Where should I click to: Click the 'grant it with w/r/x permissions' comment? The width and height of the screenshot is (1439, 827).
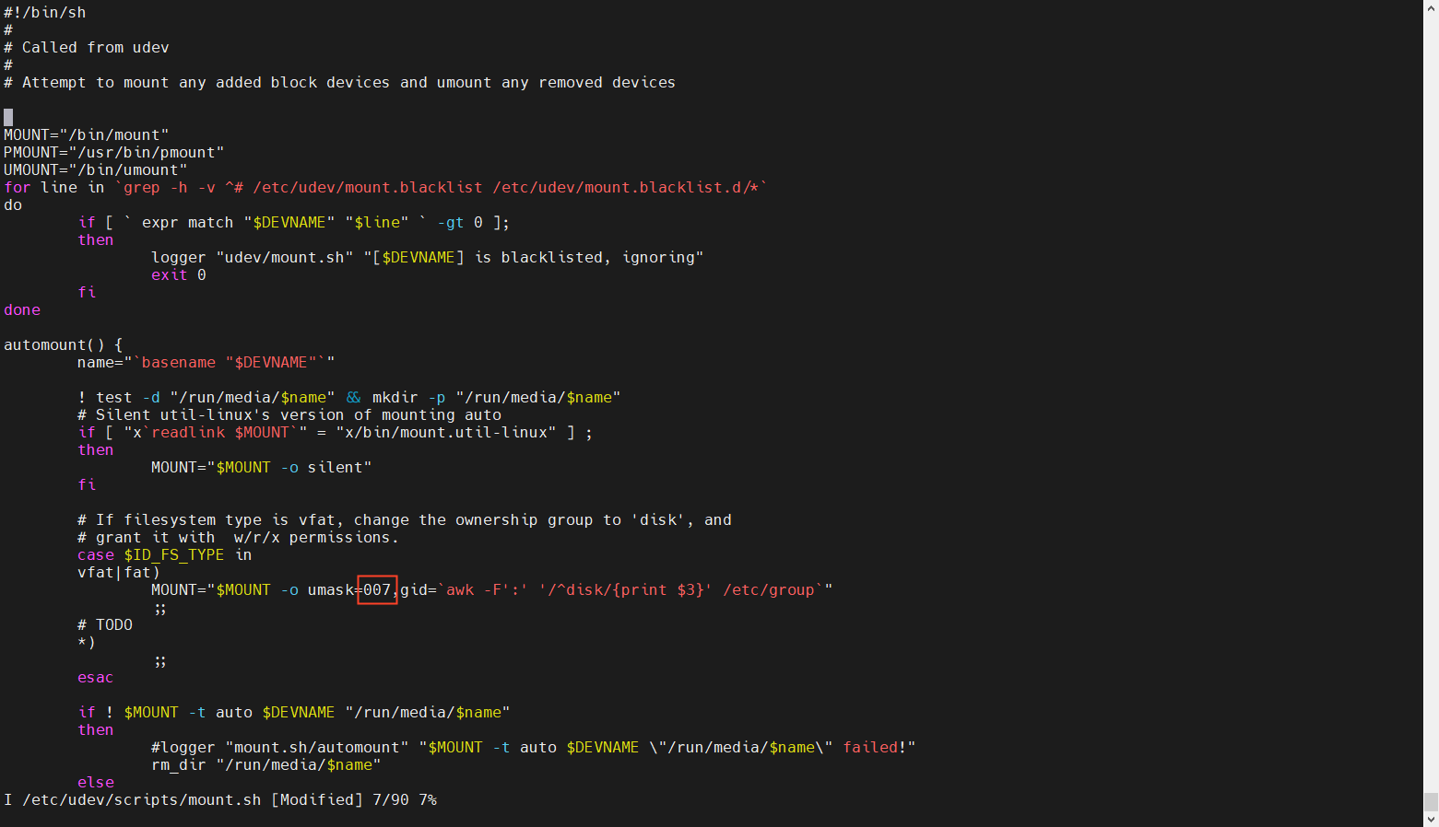coord(238,537)
